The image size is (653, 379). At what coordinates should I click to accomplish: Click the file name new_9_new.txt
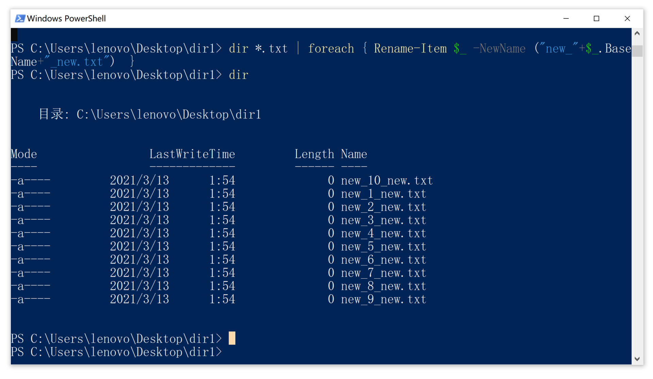pos(383,299)
